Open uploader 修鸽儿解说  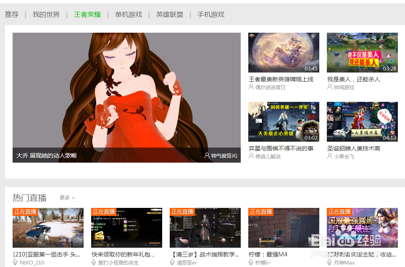point(268,156)
